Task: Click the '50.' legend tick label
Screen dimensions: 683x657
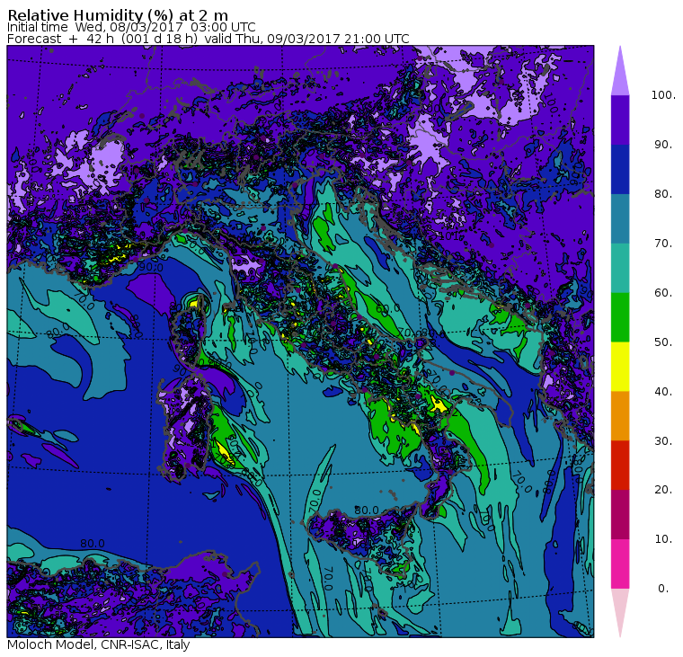Action: click(x=663, y=342)
